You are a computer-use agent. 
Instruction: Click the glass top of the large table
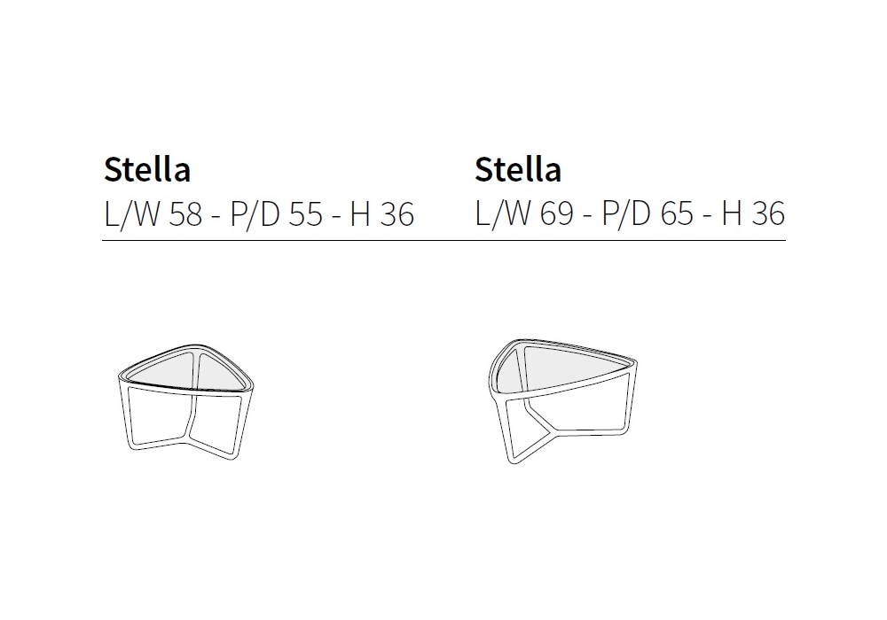[x=577, y=363]
